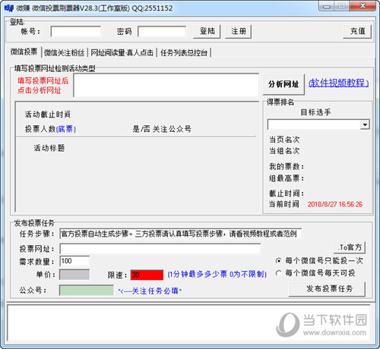The image size is (380, 349).
Task: Click the gray 单价 price field
Action: (x=74, y=275)
